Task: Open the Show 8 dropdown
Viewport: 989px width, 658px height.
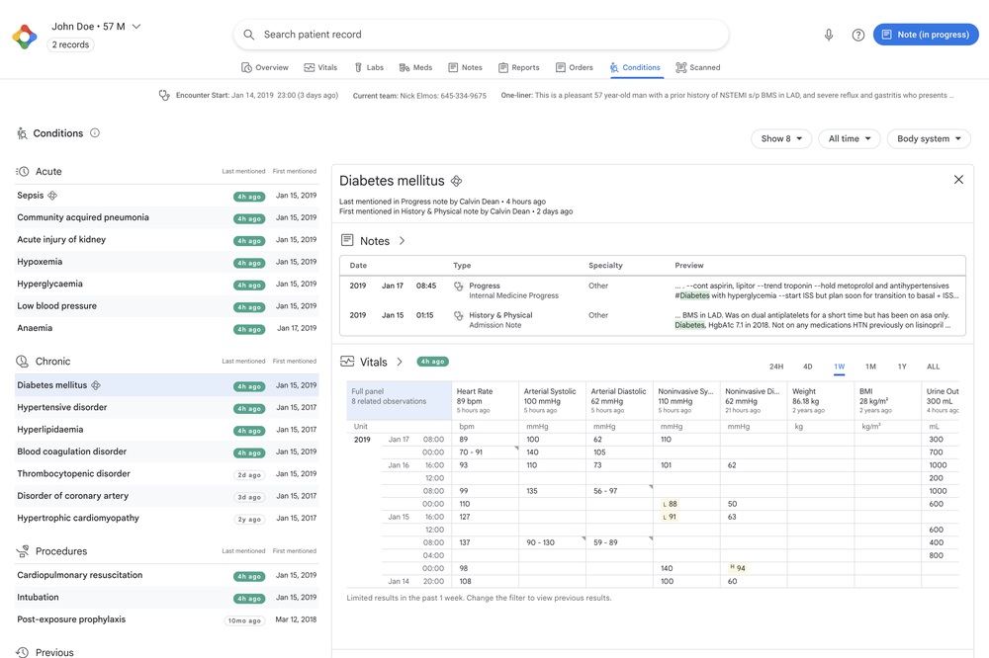Action: pyautogui.click(x=780, y=139)
